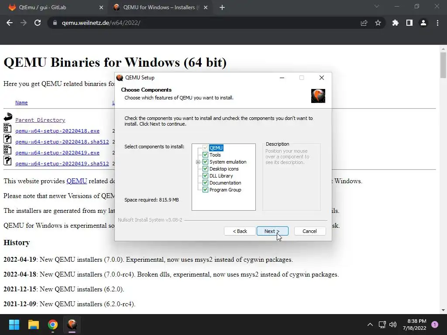Click the page scroll down arrow
The height and width of the screenshot is (335, 447).
point(444,310)
